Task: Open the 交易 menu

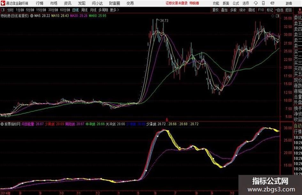Action: click(x=130, y=3)
